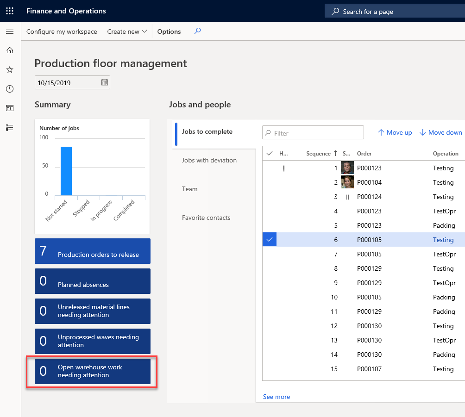Open Modules list icon in sidebar

[x=10, y=128]
